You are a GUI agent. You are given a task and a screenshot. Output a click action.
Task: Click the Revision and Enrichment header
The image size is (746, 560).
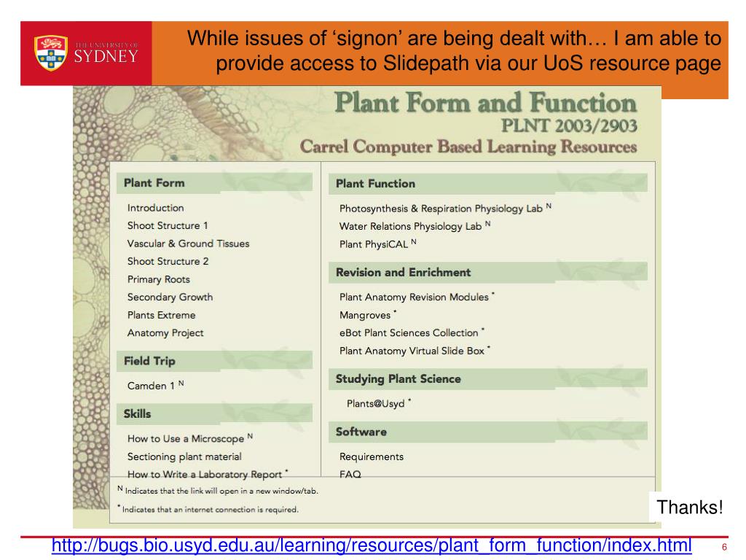pyautogui.click(x=488, y=273)
